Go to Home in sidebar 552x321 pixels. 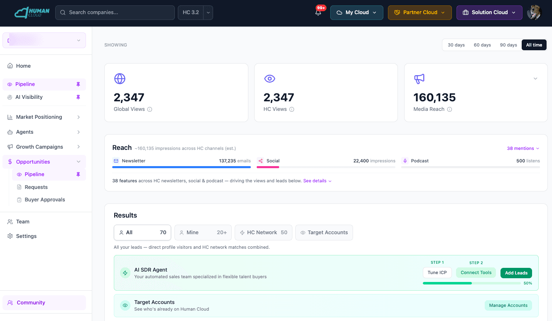click(44, 66)
